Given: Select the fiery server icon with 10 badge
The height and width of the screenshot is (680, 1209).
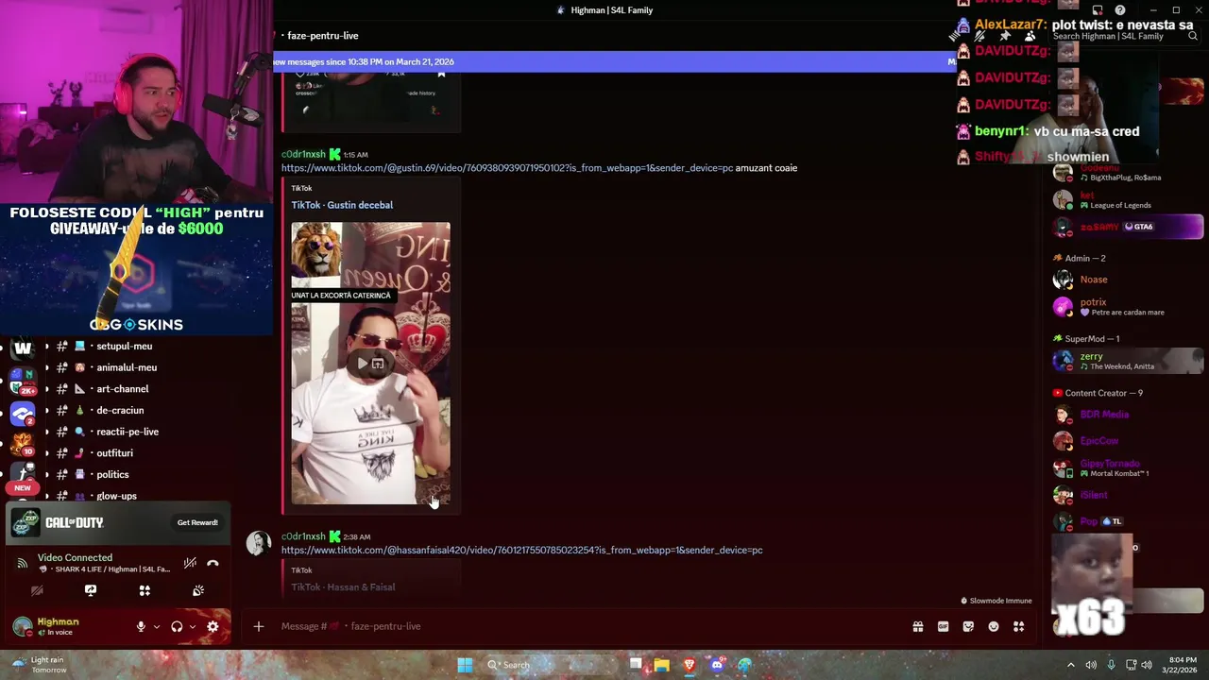Looking at the screenshot, I should 23,443.
